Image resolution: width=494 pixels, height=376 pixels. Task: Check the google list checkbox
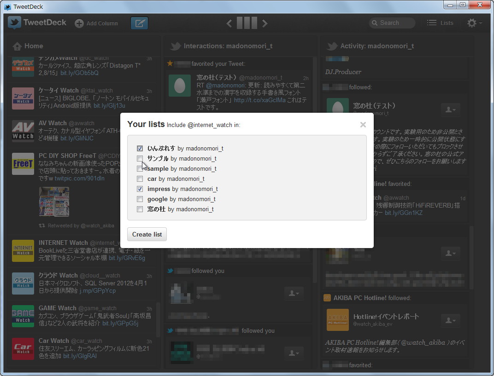(x=140, y=199)
